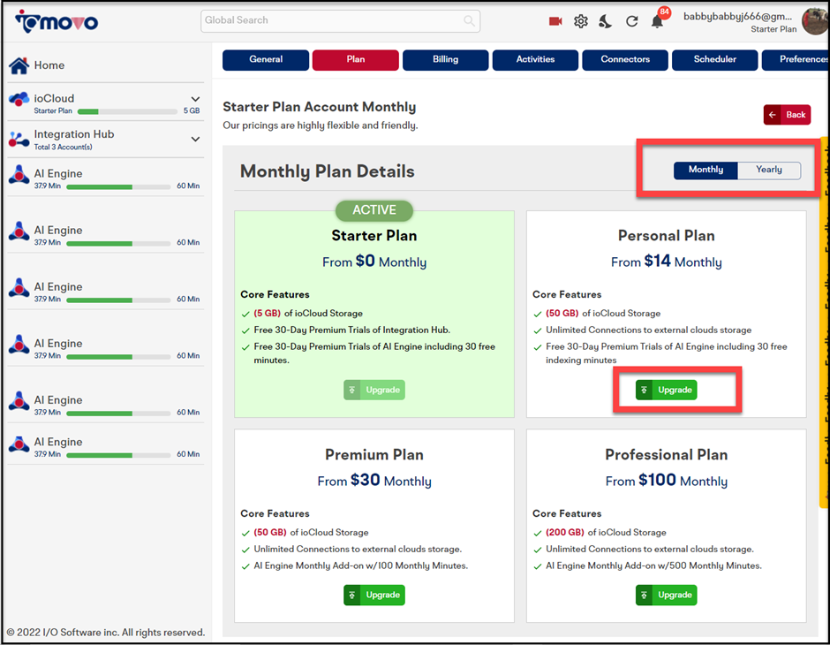The image size is (830, 645).
Task: Click the babbybabbyj666 account email
Action: pyautogui.click(x=737, y=17)
